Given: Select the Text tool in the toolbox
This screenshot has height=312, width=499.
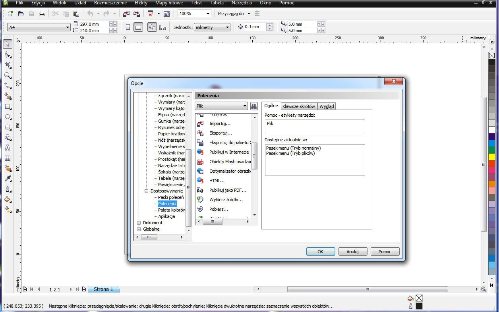Looking at the screenshot, I should pyautogui.click(x=8, y=148).
